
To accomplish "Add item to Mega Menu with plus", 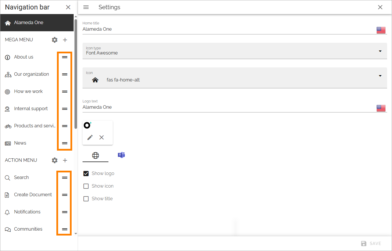I will click(65, 40).
